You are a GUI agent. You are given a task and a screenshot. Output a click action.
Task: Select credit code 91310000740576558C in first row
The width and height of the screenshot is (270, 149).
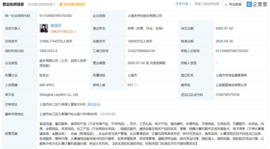[56, 16]
